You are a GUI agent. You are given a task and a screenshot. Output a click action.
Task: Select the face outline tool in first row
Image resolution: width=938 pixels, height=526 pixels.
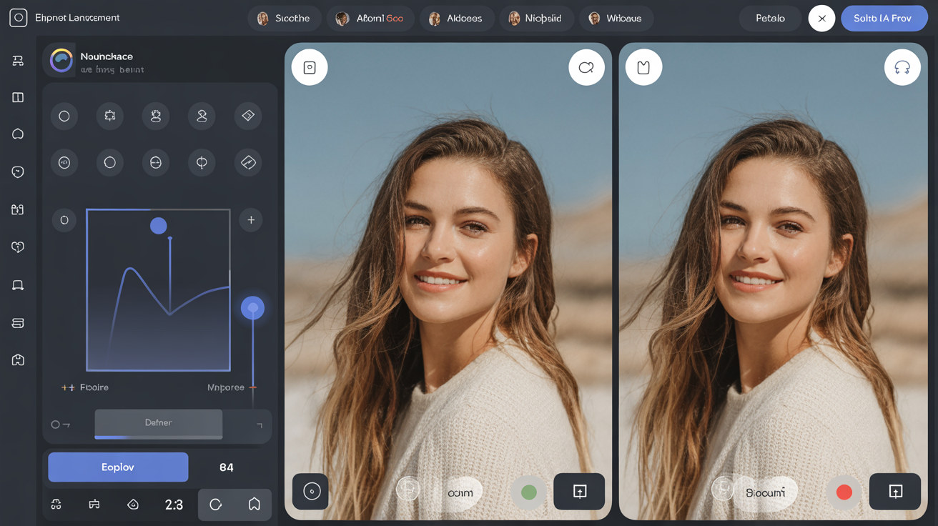click(x=156, y=116)
